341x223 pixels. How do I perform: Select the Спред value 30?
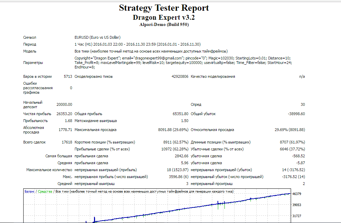coord(303,104)
